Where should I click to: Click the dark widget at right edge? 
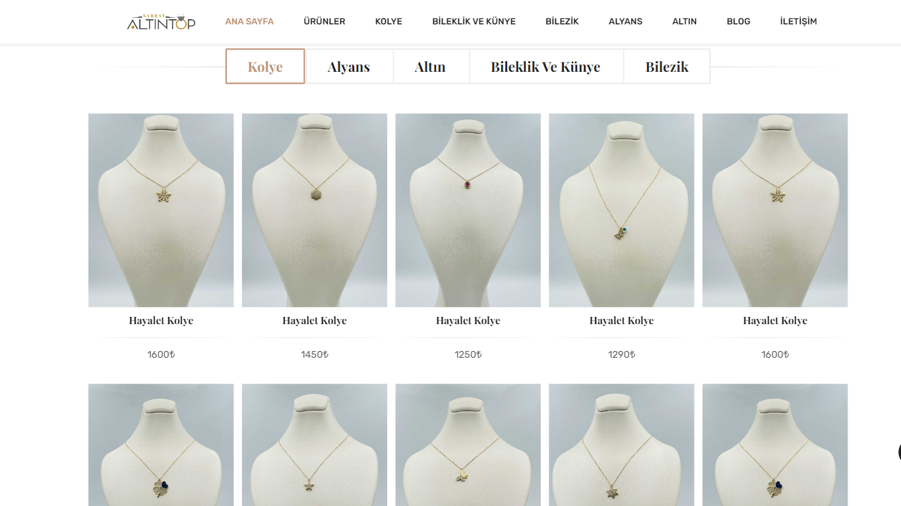pos(899,452)
